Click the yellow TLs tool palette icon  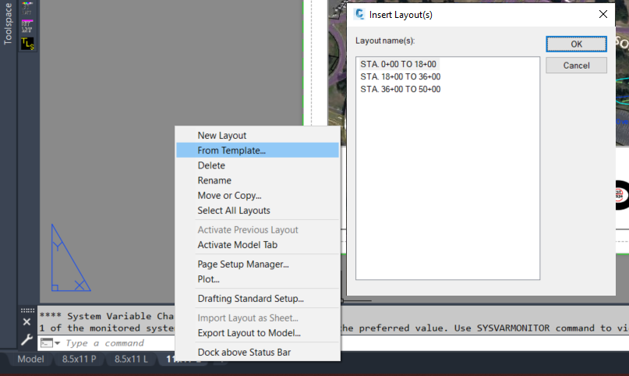[x=27, y=44]
